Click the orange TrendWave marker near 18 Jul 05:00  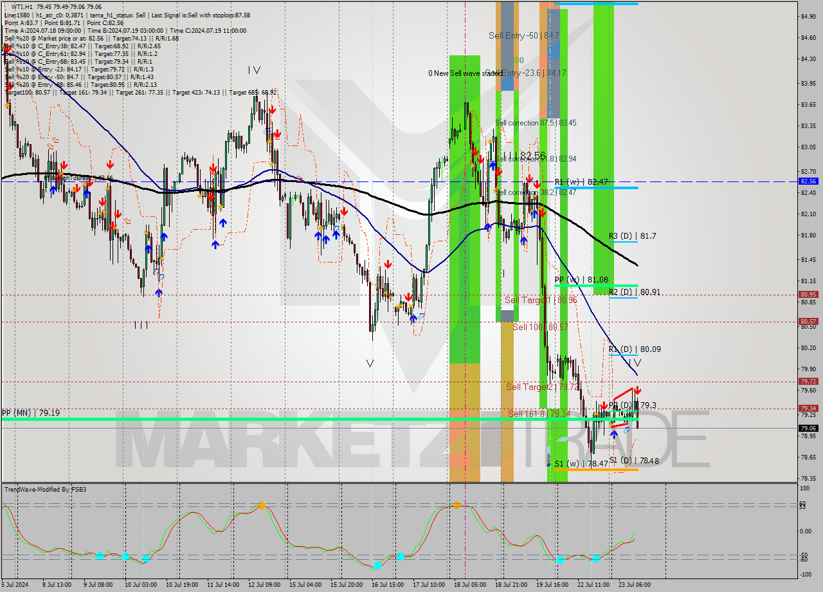click(x=458, y=506)
